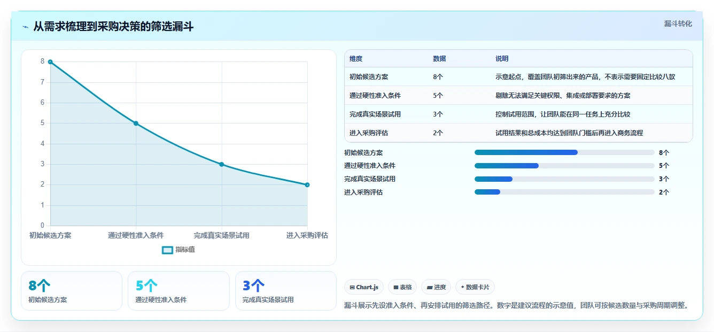Click the chart data point for 进入采购评估
The height and width of the screenshot is (332, 714).
click(307, 185)
